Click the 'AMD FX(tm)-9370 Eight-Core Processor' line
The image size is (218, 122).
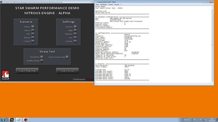pos(126,21)
